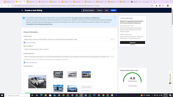Submit the new listing

(113, 10)
